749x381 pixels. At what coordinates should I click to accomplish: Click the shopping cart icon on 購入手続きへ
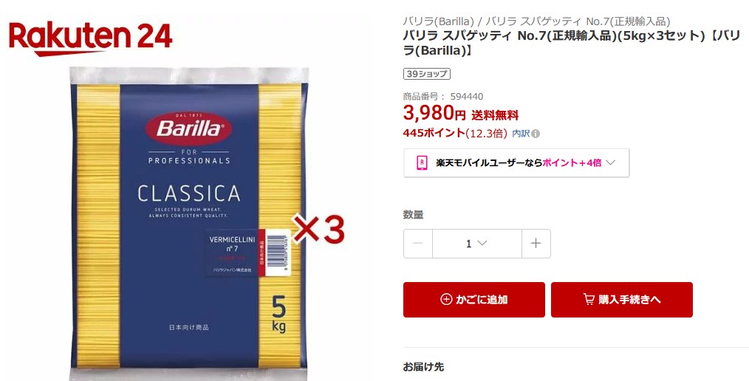tap(589, 299)
